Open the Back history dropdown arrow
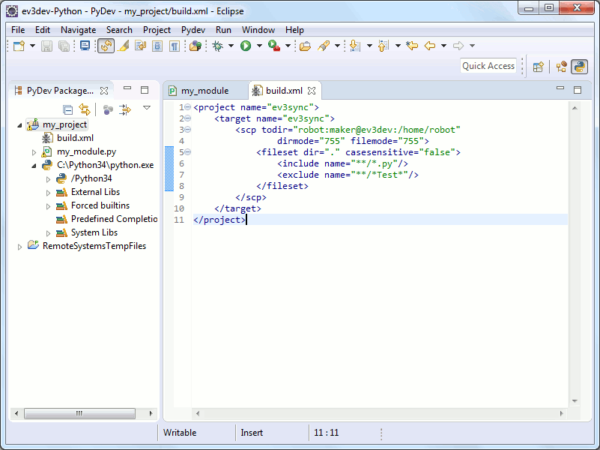Image resolution: width=600 pixels, height=450 pixels. [444, 46]
